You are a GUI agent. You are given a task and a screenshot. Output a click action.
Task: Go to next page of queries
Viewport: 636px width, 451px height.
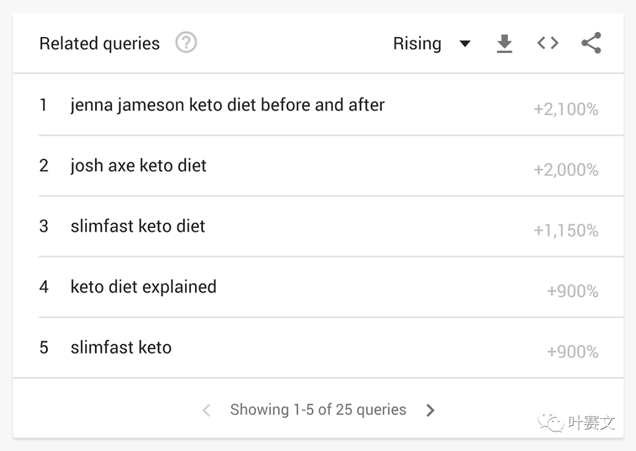pyautogui.click(x=430, y=410)
